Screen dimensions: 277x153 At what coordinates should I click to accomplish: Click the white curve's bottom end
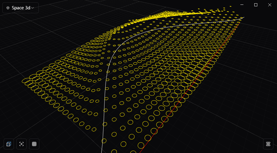102,150
